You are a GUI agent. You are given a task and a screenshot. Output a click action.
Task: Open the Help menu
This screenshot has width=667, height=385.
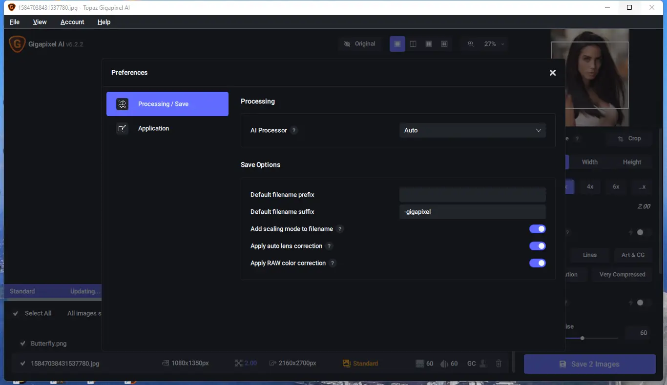point(104,22)
